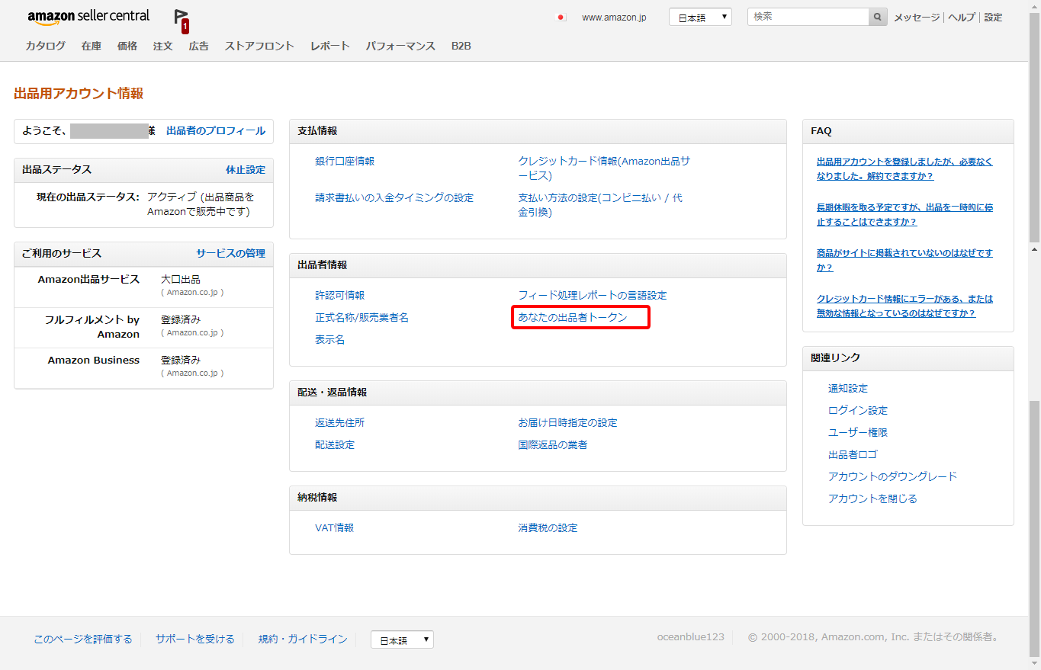Click 規約・ガイドライン footer link
The image size is (1041, 670).
pyautogui.click(x=303, y=639)
